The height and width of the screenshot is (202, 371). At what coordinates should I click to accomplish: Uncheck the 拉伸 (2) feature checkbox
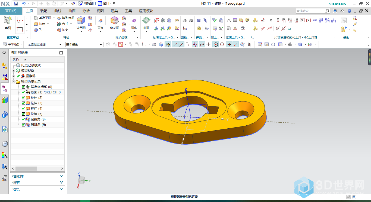23,98
